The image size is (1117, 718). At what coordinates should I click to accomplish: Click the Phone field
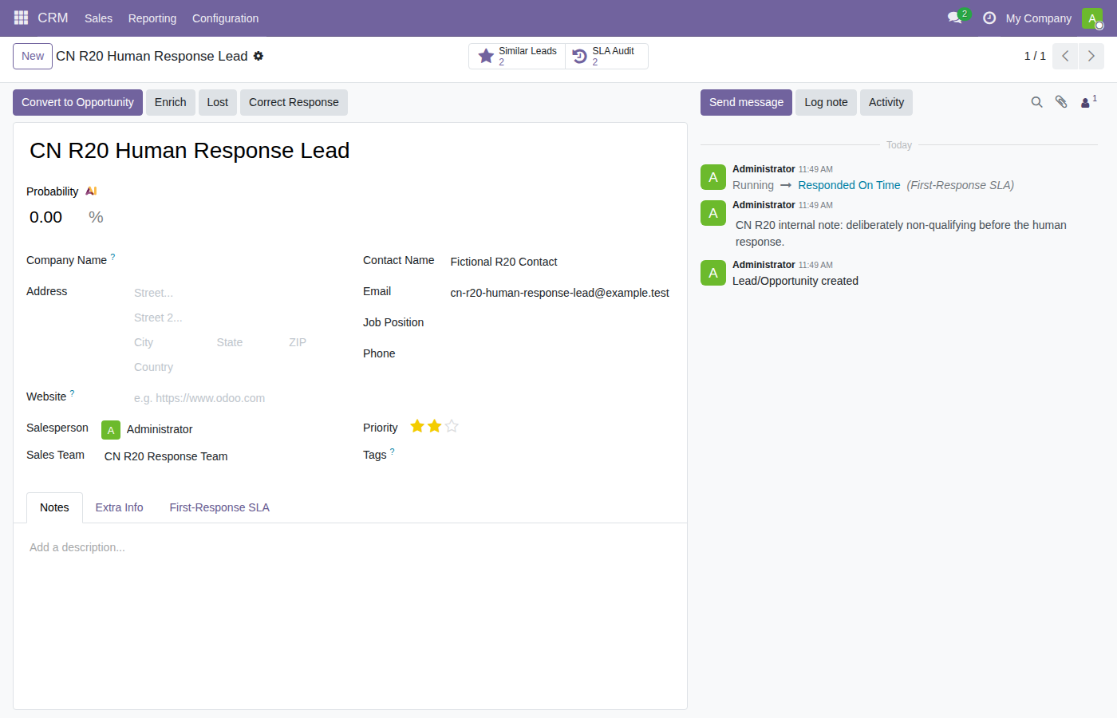559,355
